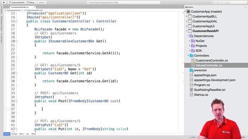
Task: Select the wwwroot folder name
Action: [200, 70]
